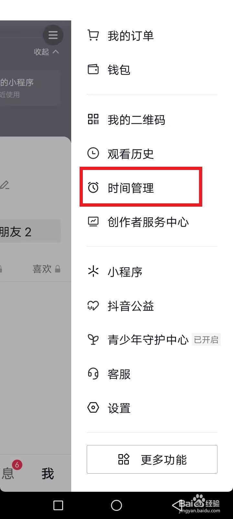Open 青少年守护中心 menu entry

152,340
